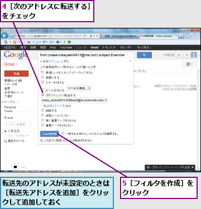Click the 転送先アドレスを追加 link
The image size is (201, 209).
[58, 106]
